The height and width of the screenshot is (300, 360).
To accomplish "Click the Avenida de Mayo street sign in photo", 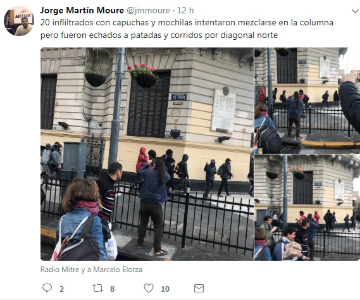I will pyautogui.click(x=179, y=97).
